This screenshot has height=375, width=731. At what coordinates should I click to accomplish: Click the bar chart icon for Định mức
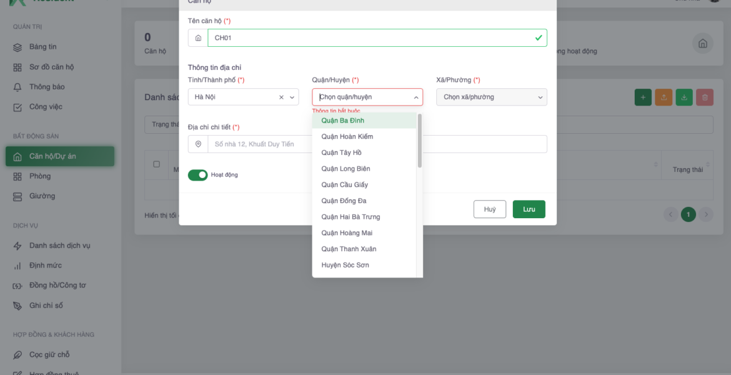(17, 266)
